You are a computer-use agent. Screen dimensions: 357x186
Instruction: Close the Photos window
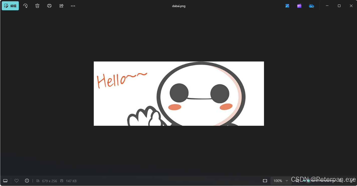point(351,6)
